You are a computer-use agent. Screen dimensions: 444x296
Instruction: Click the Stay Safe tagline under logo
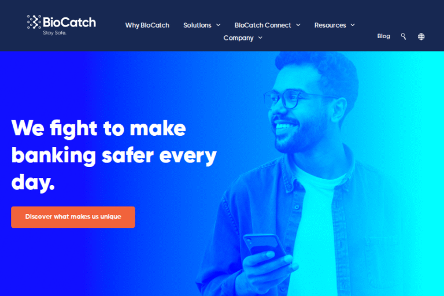coord(55,33)
